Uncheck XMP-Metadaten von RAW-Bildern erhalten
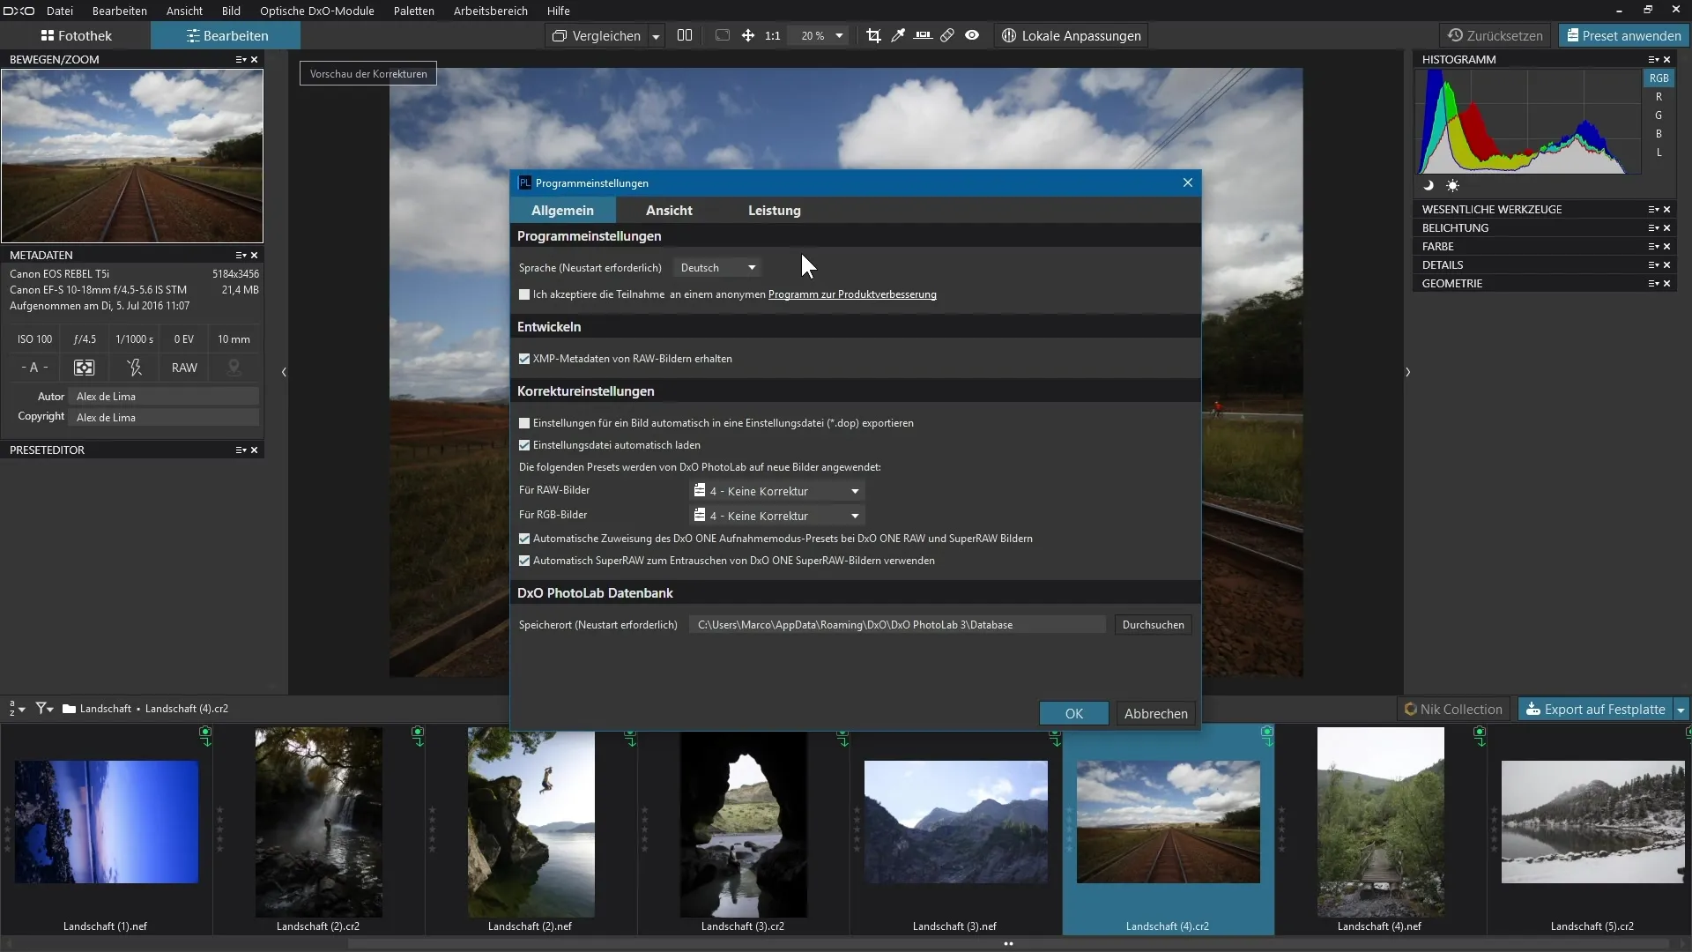 tap(524, 359)
